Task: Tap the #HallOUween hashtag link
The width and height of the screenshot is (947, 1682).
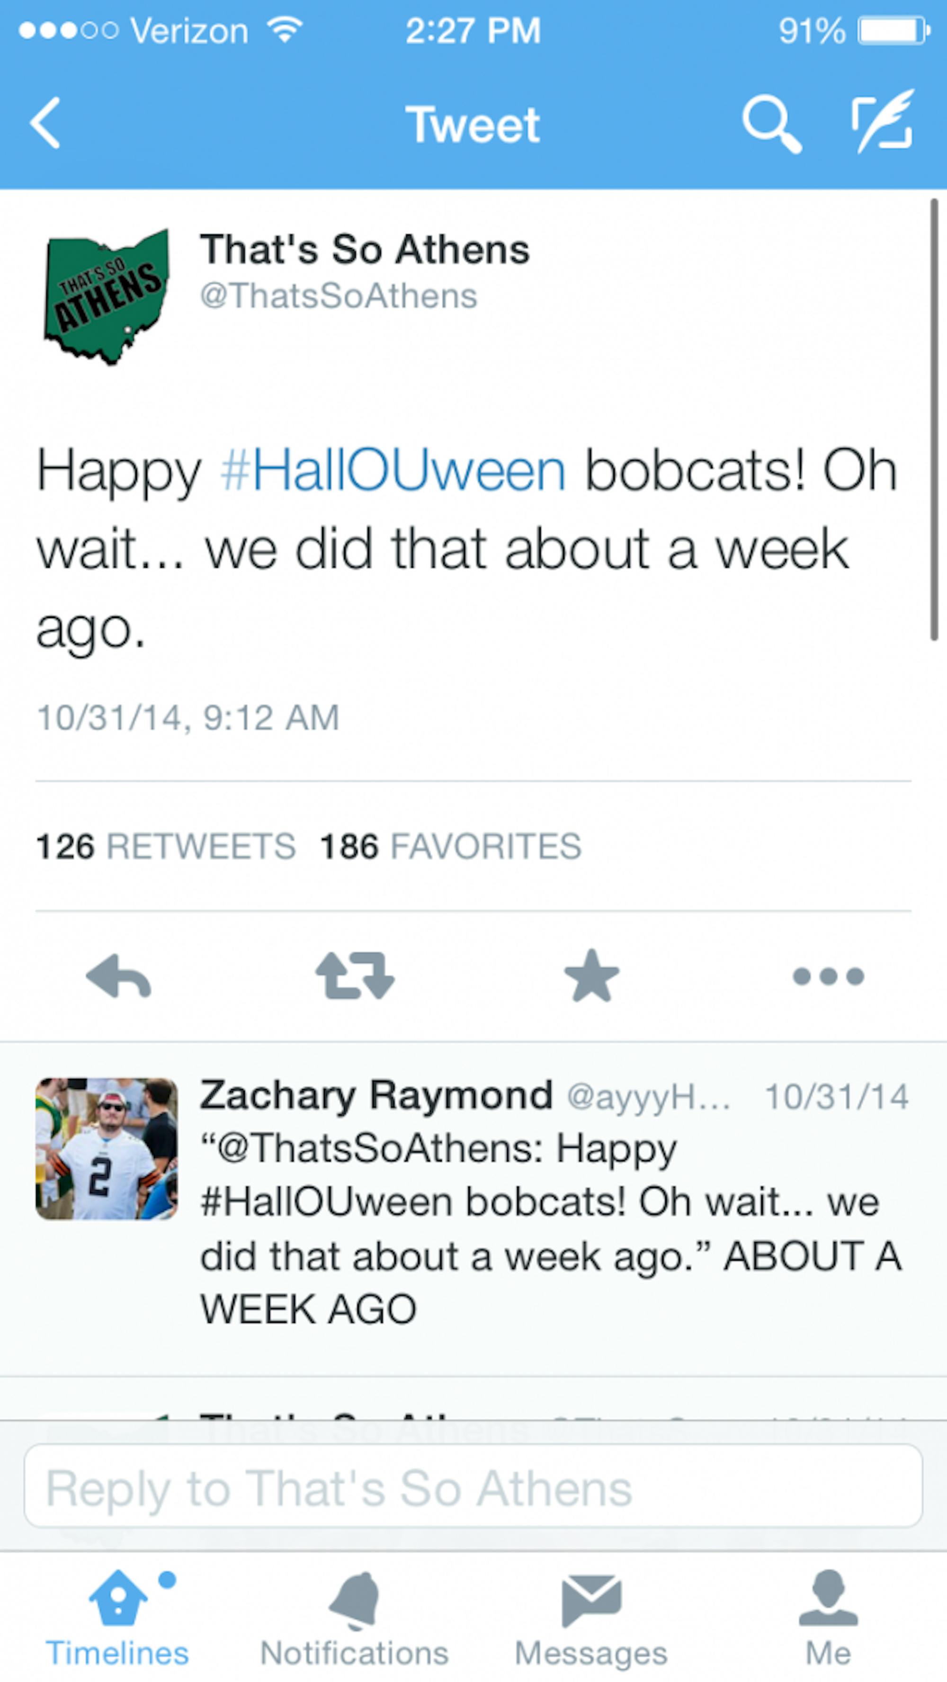Action: point(393,472)
